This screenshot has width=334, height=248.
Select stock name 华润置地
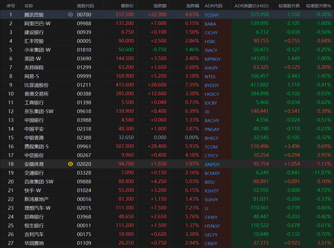34,243
